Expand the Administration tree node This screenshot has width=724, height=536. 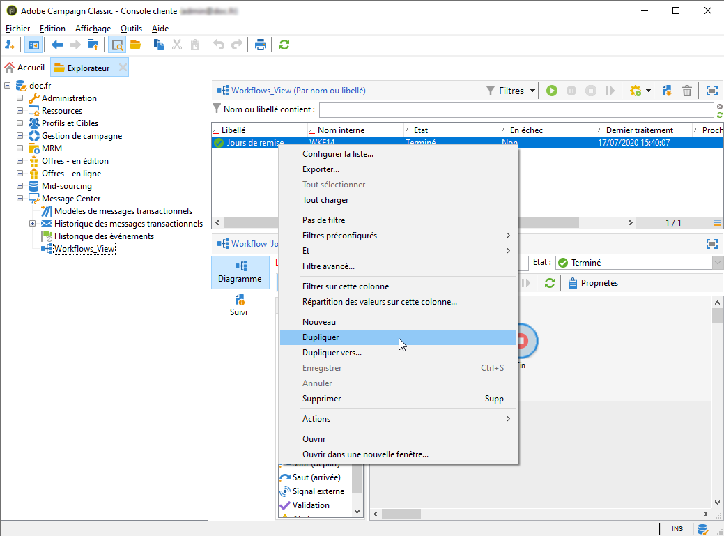point(20,98)
